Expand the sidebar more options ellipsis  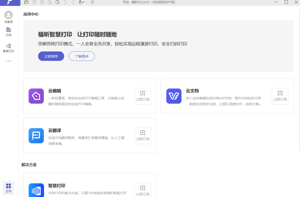click(x=8, y=61)
